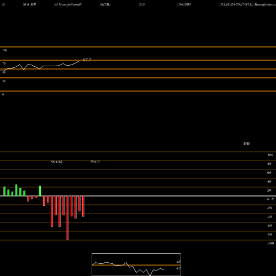Click the 964.9 price label
The height and width of the screenshot is (276, 276).
(x=95, y=162)
